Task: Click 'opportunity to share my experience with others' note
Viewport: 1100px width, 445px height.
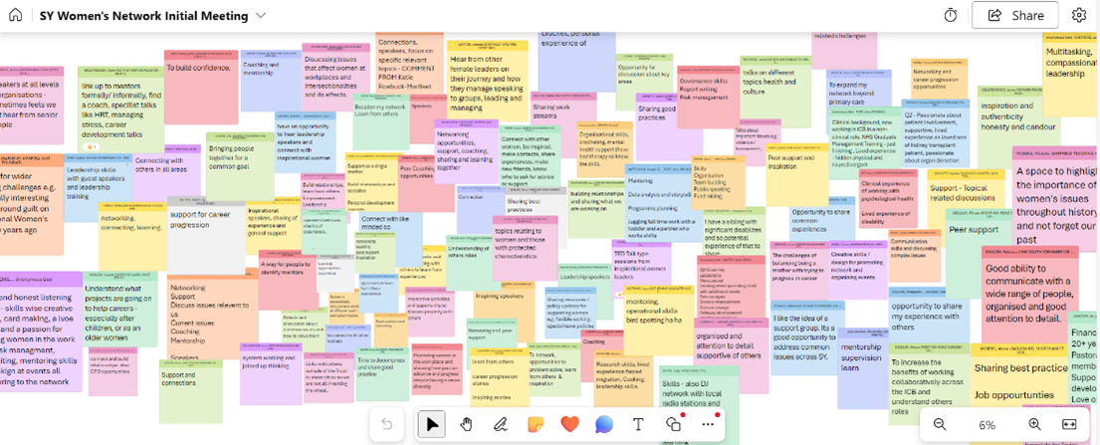Action: coord(928,316)
